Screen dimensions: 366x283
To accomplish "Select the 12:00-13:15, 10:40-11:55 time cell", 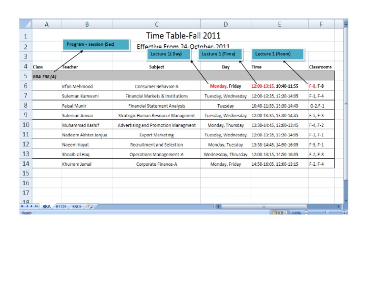I will [280, 86].
